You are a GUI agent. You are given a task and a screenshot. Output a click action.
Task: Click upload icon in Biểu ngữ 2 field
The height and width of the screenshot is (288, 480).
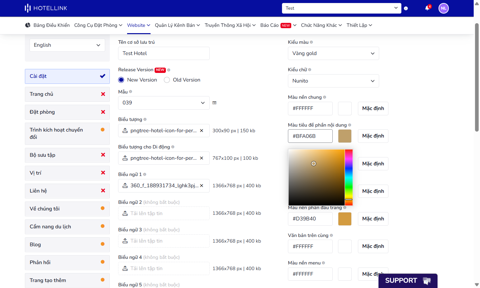[x=125, y=213]
